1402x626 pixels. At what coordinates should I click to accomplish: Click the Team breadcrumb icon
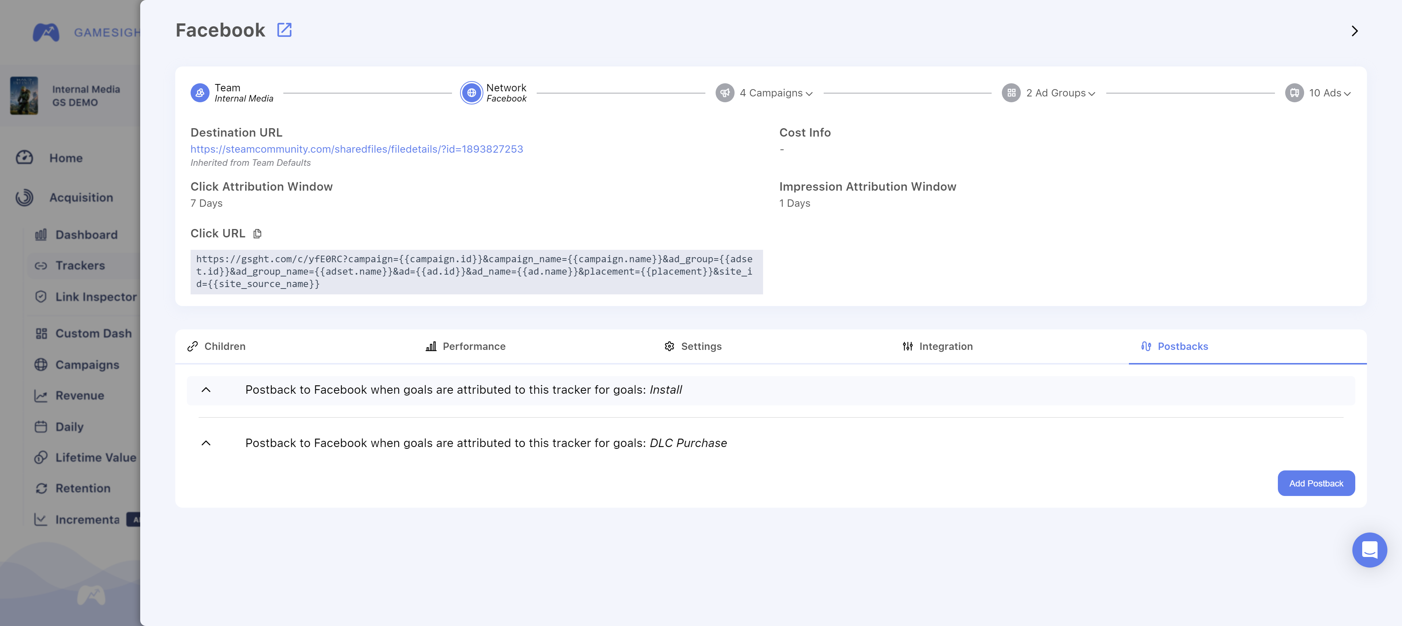tap(200, 93)
